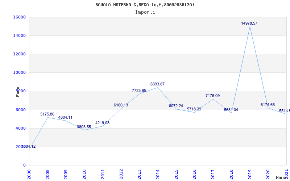Image resolution: width=290 pixels, height=181 pixels.
Task: Click the 2019 year axis label
Action: coord(250,174)
